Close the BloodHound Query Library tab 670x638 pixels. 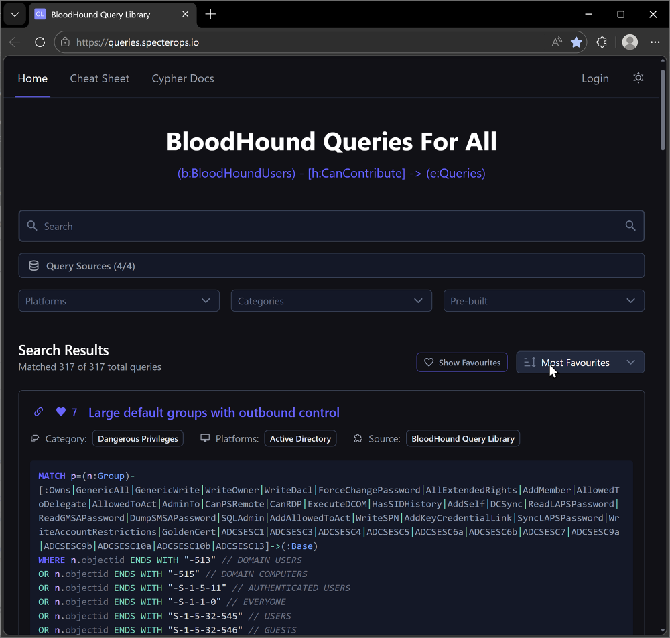tap(186, 14)
